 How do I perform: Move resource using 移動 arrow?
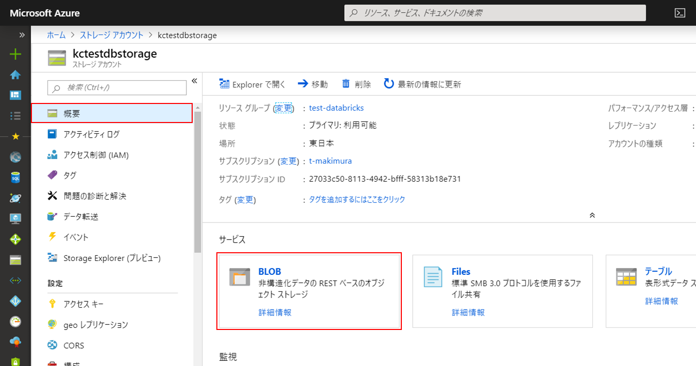point(313,84)
